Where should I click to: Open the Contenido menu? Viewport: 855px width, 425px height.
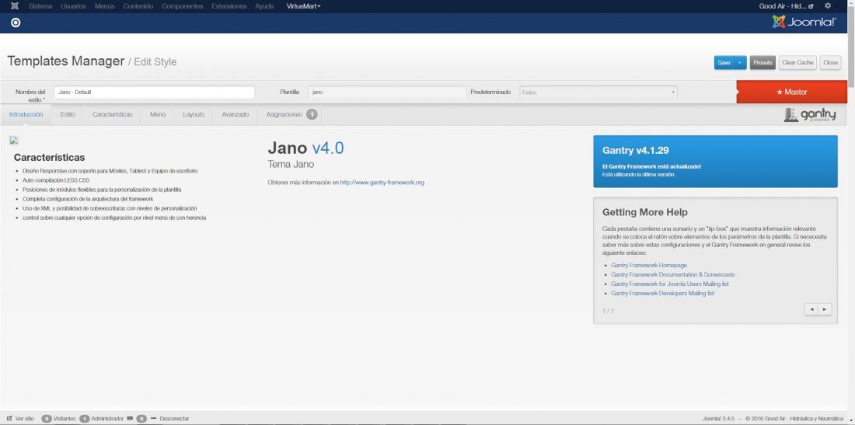pos(138,6)
